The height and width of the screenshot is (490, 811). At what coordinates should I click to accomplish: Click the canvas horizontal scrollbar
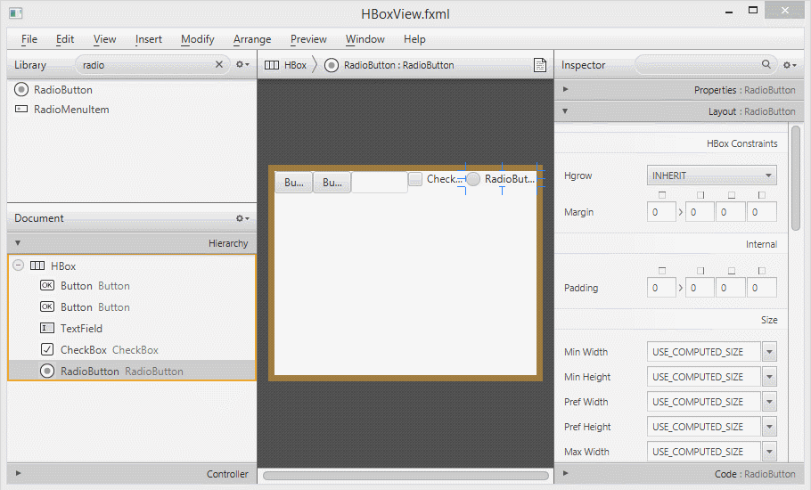405,475
